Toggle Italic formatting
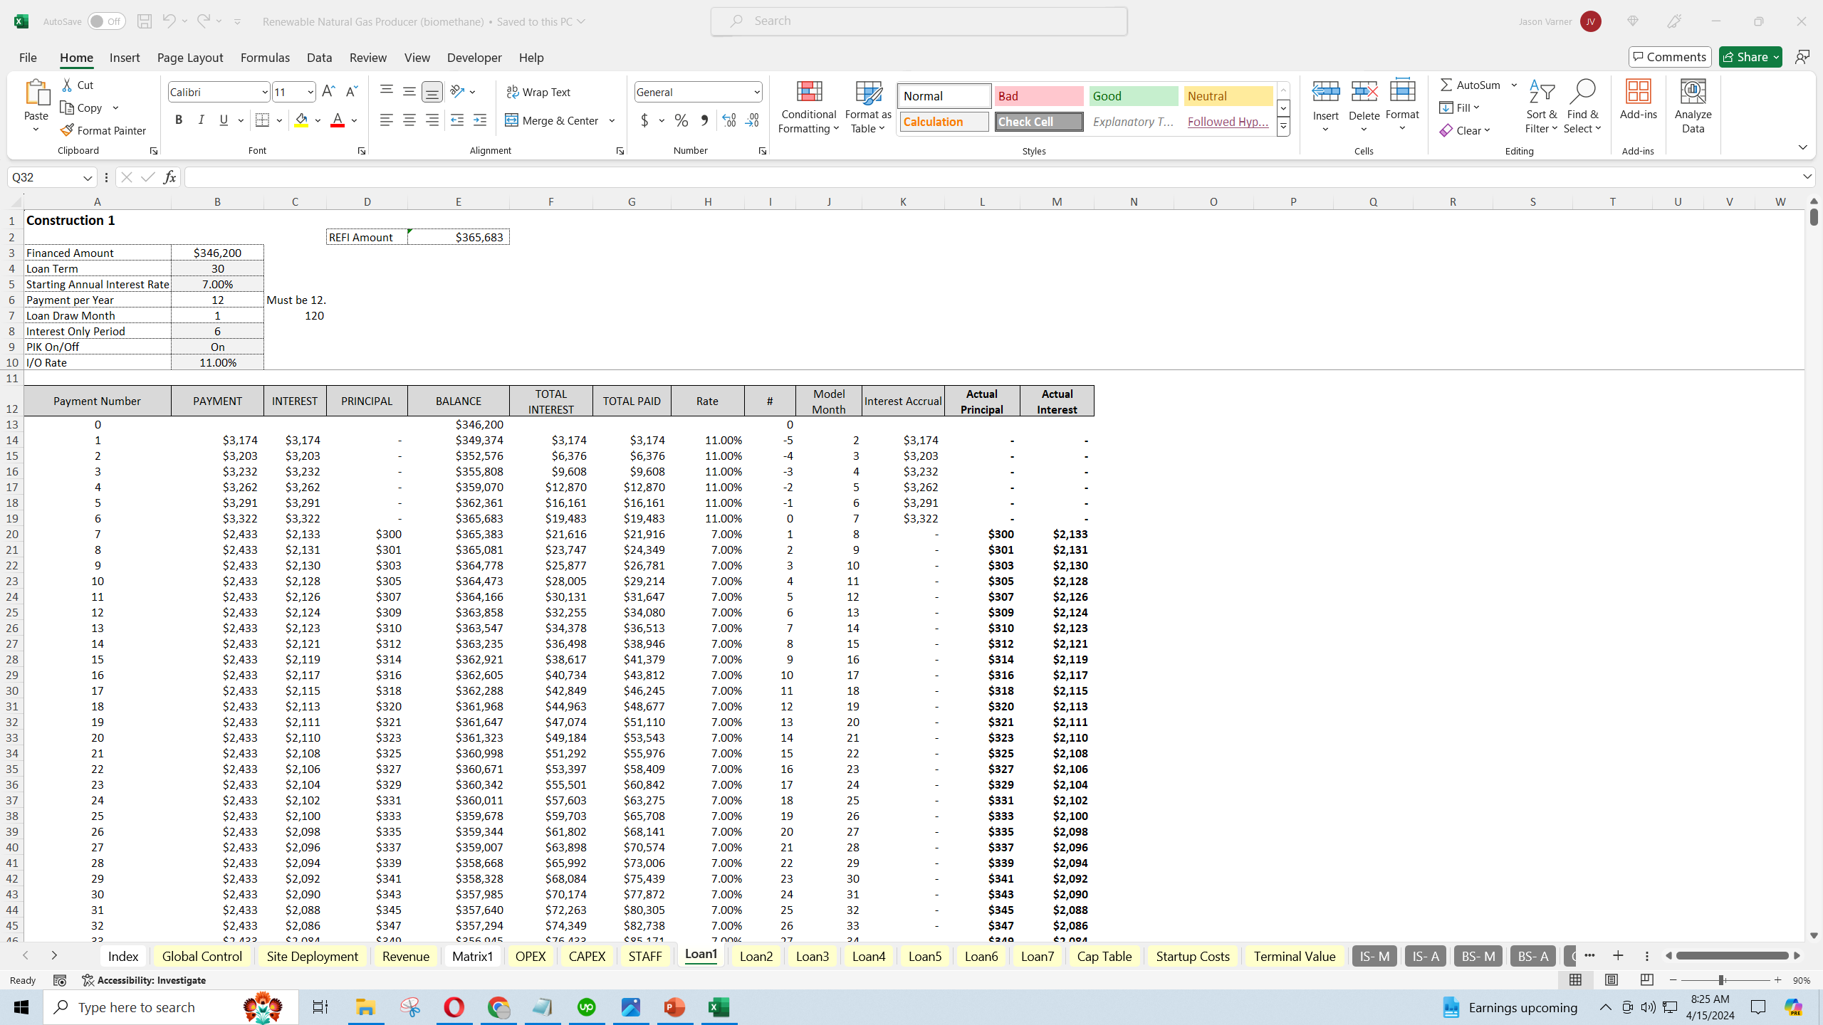The image size is (1823, 1025). 202,120
